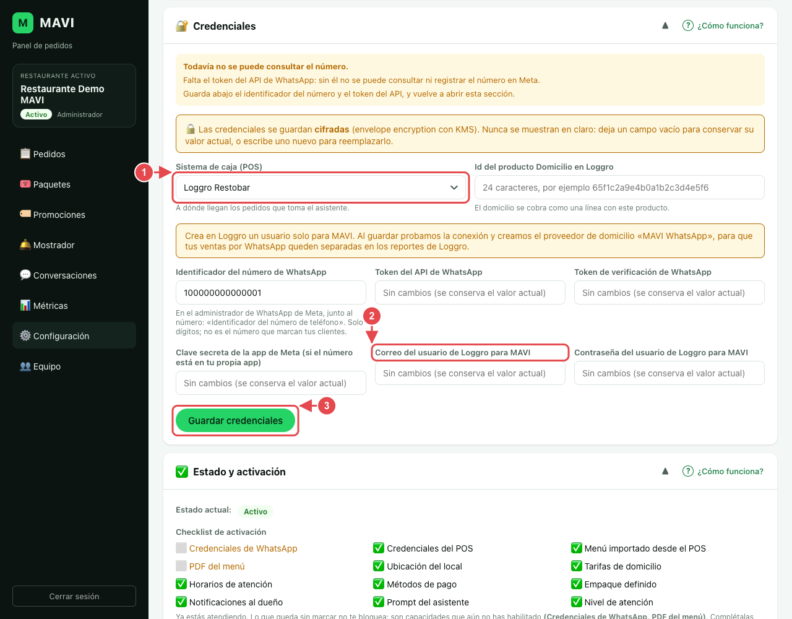Toggle the Horarios de atención checkbox

(x=181, y=584)
